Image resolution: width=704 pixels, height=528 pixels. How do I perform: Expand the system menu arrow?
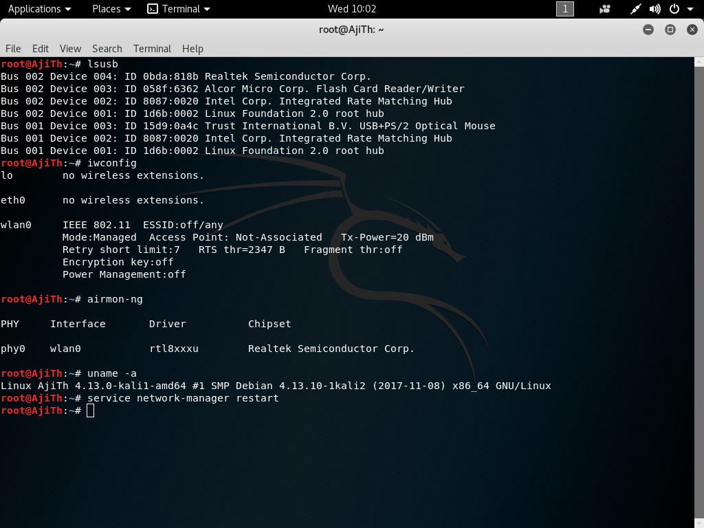[690, 9]
